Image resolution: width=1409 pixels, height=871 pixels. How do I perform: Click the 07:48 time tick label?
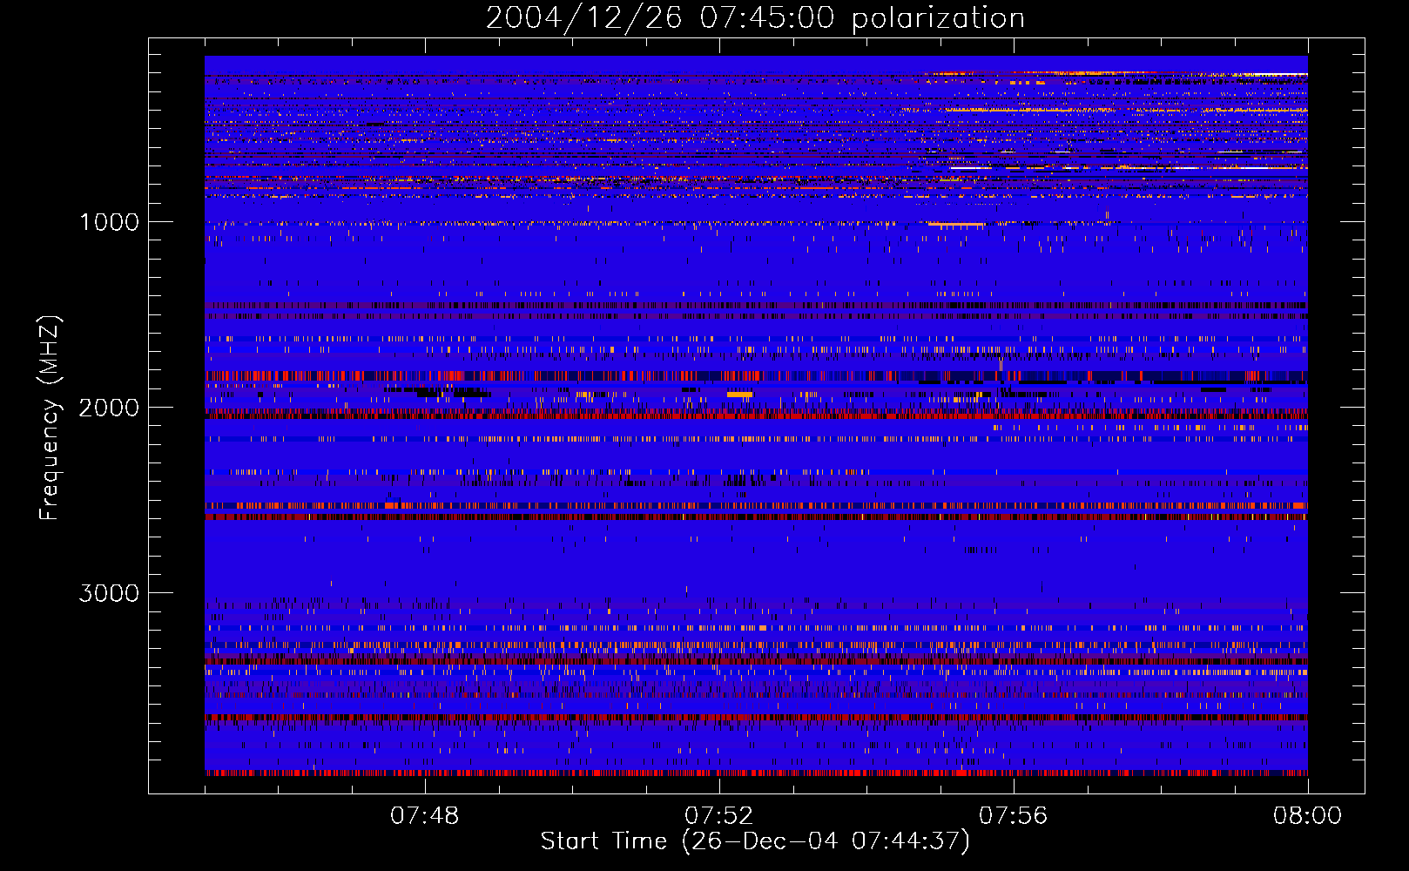(x=424, y=816)
